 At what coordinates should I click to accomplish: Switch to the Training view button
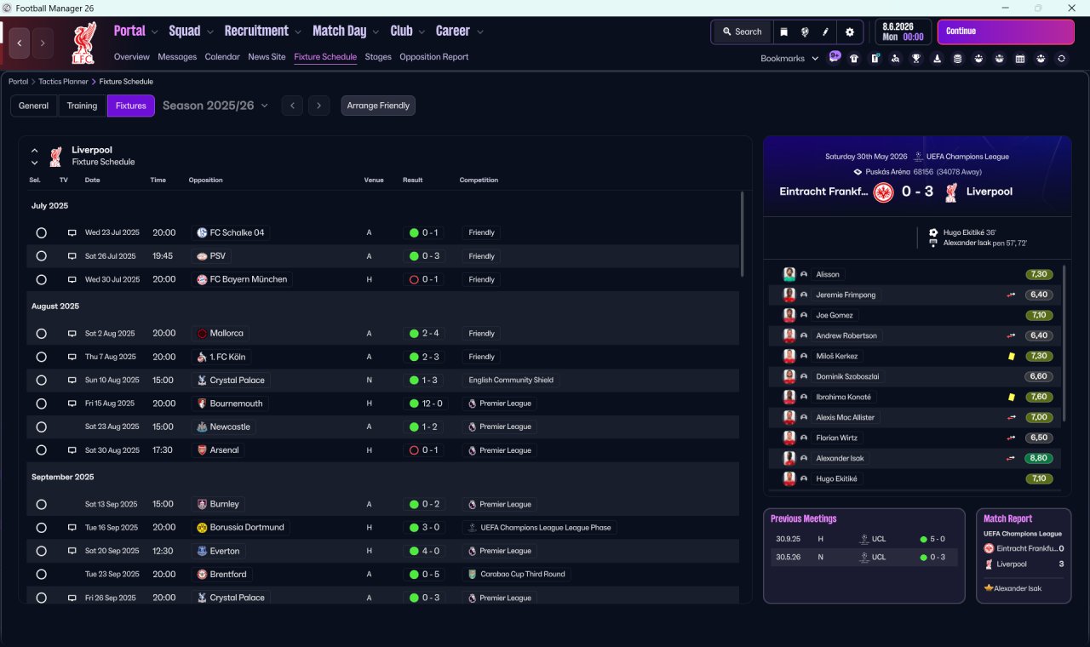(x=82, y=106)
